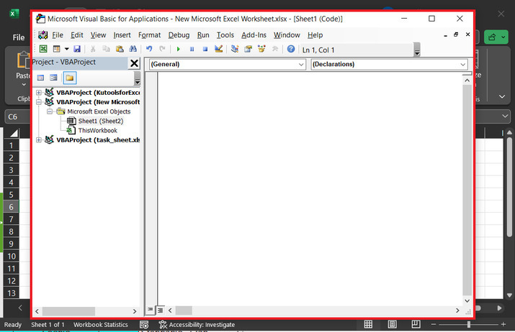Open the Add-Ins menu
The height and width of the screenshot is (332, 515).
(254, 35)
